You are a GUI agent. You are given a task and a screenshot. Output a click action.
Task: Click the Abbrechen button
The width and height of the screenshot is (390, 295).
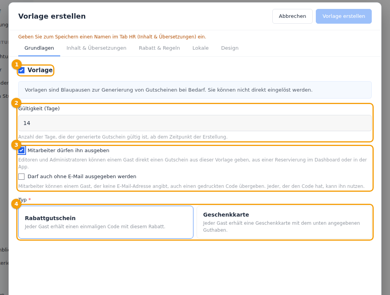point(292,16)
